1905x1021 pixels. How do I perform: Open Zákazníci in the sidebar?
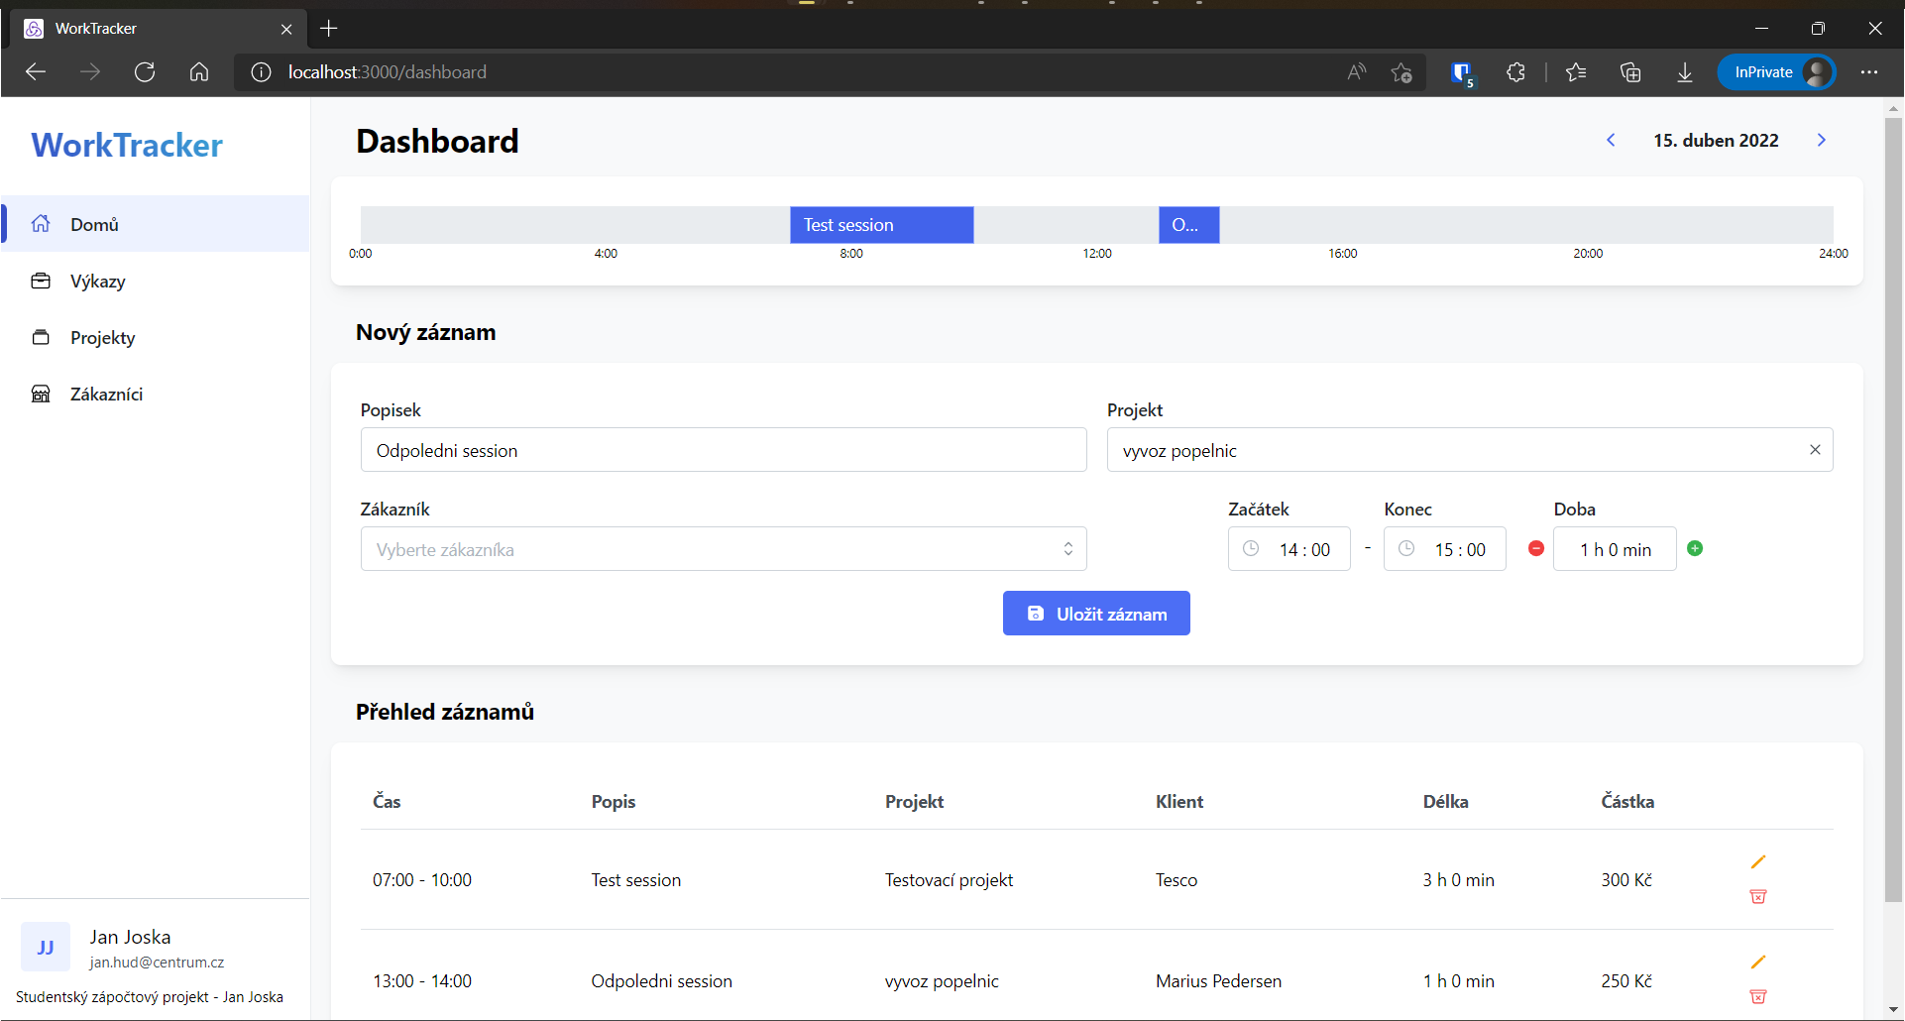(x=106, y=394)
